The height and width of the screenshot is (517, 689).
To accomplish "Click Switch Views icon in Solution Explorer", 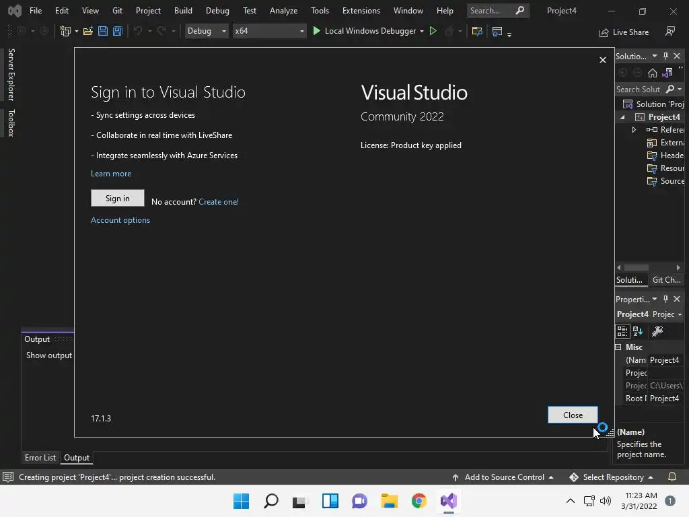I will point(667,73).
